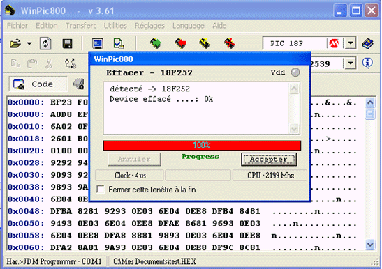Select address 0x0048 in hex view
The height and width of the screenshot is (269, 382).
(x=26, y=211)
